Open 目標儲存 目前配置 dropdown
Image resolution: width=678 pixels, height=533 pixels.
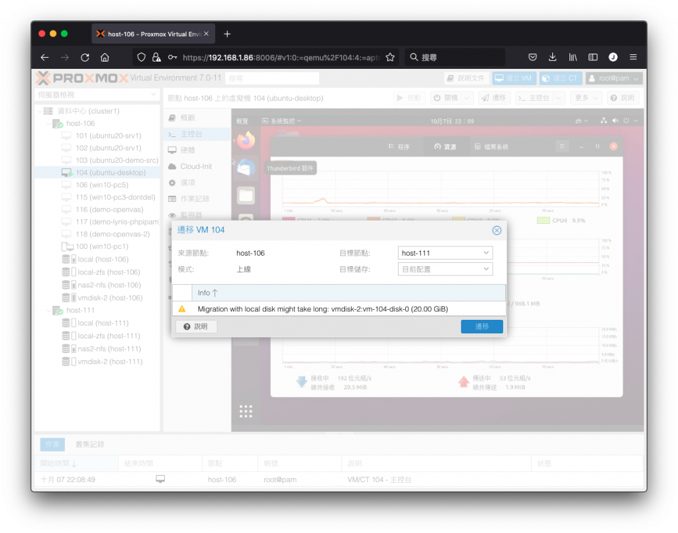tap(445, 269)
